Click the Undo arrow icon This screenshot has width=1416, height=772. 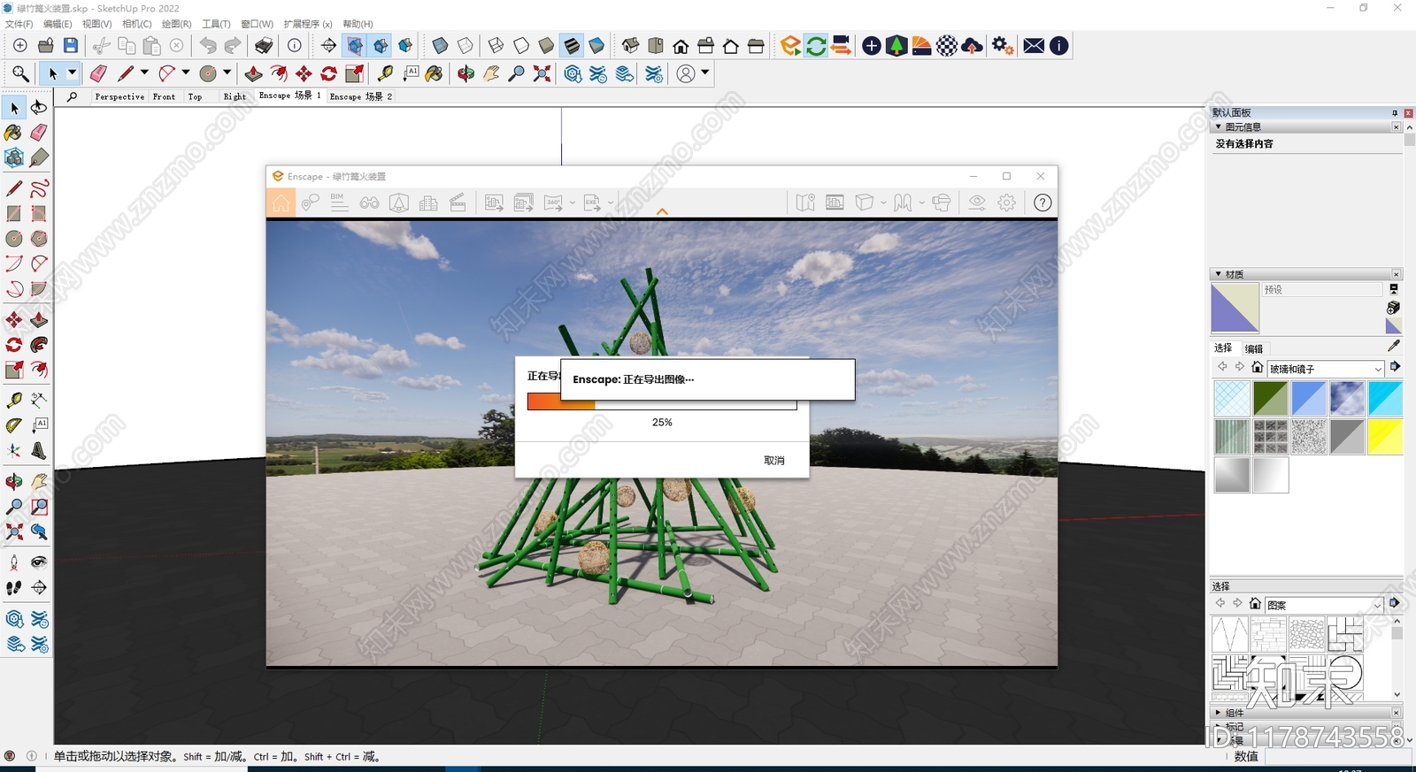coord(208,45)
